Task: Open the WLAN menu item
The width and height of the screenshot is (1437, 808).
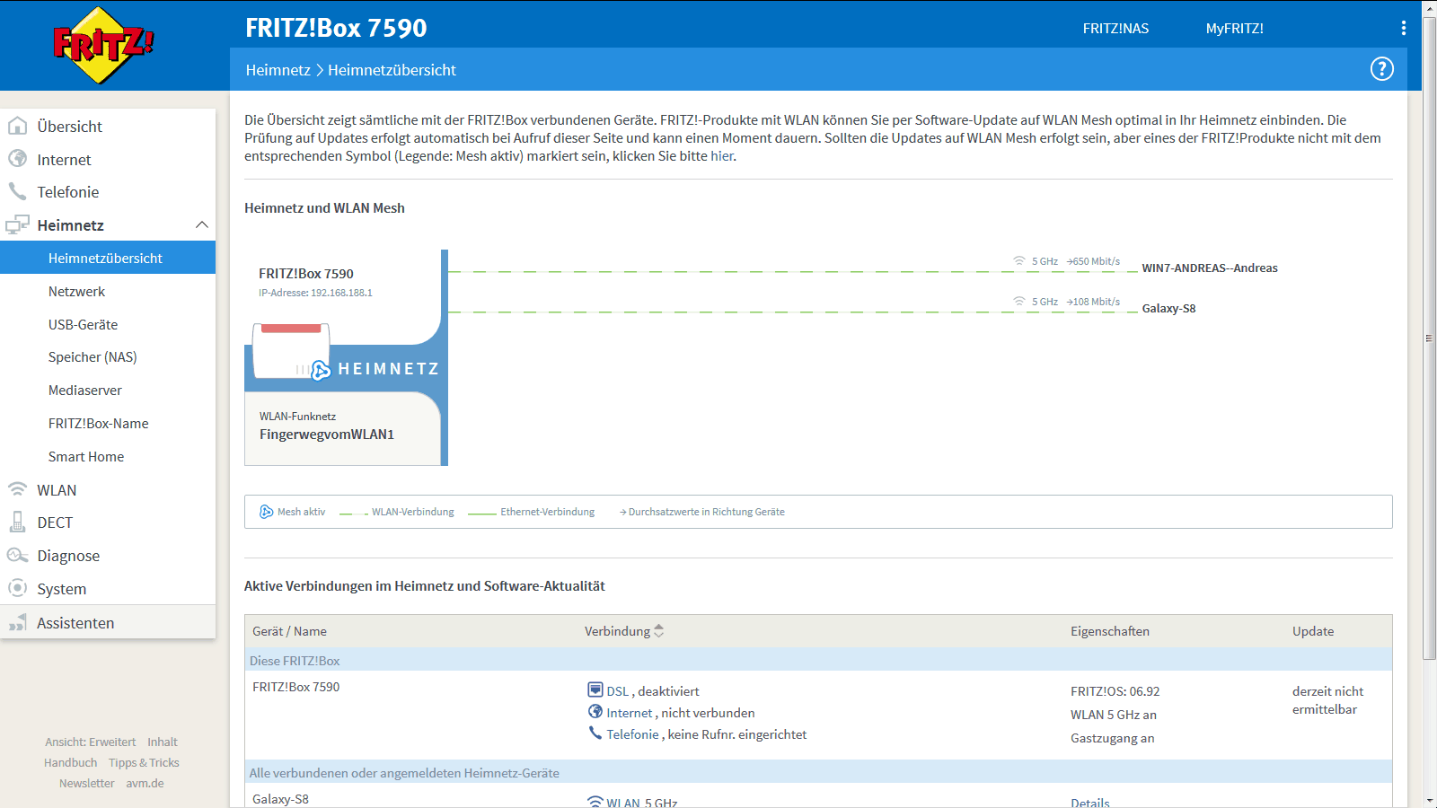Action: pyautogui.click(x=57, y=490)
